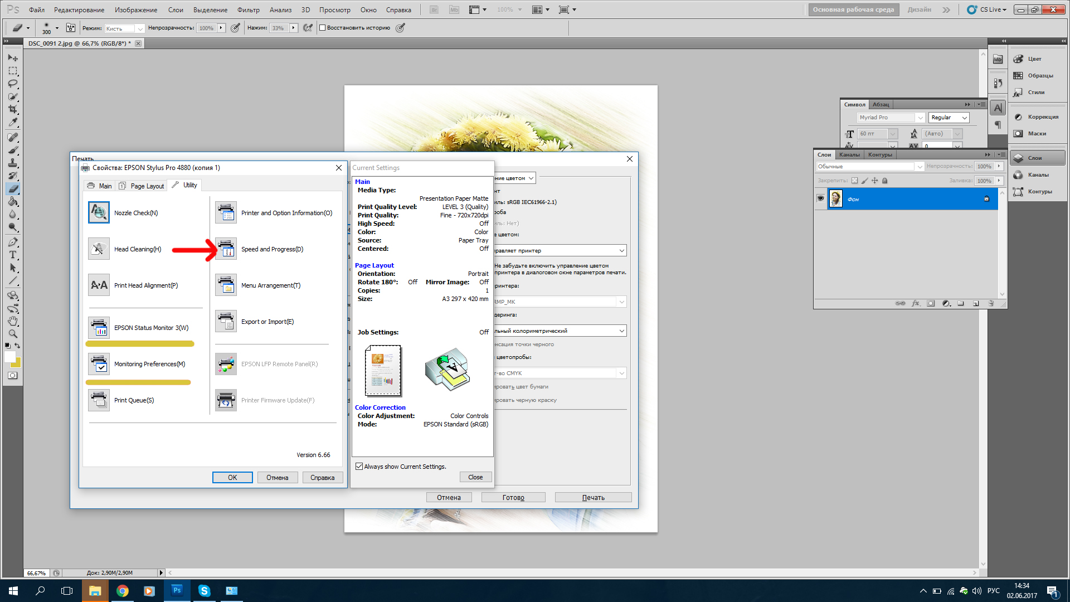Expand the Regular font style dropdown
Viewport: 1070px width, 602px height.
[x=964, y=118]
